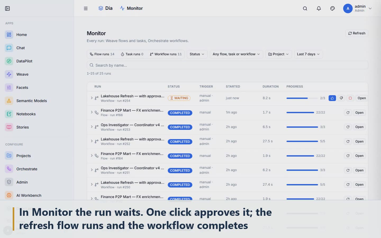The height and width of the screenshot is (238, 381).
Task: Open the admin user menu
Action: click(357, 8)
